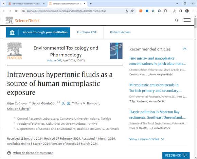The image size is (197, 159).
Task: Open the ScienceDirect search magnifier
Action: point(177,20)
